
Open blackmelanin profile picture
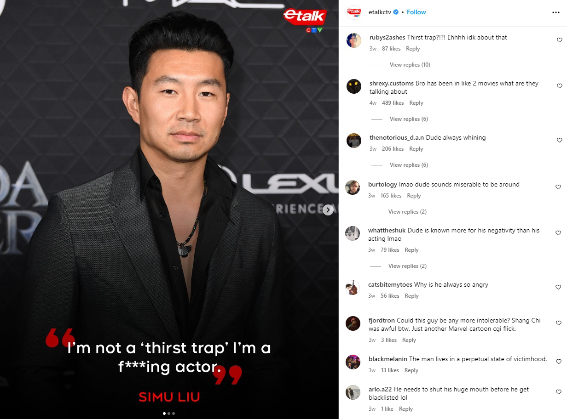(x=353, y=362)
